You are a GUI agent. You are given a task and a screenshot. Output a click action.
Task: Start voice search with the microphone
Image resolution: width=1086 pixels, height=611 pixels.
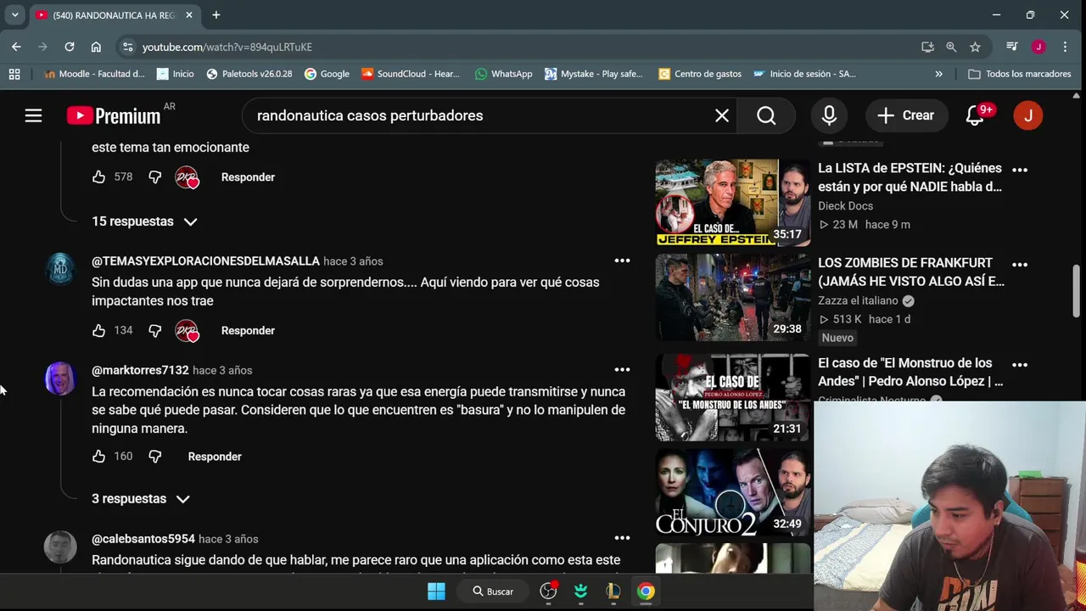point(829,115)
